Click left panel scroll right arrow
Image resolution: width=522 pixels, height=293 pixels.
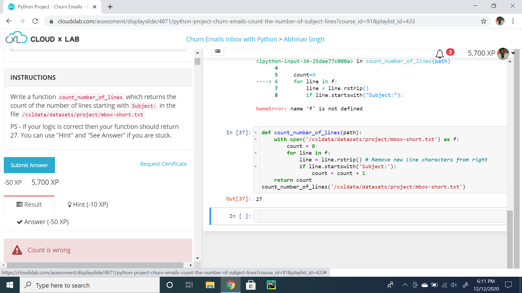point(191,265)
